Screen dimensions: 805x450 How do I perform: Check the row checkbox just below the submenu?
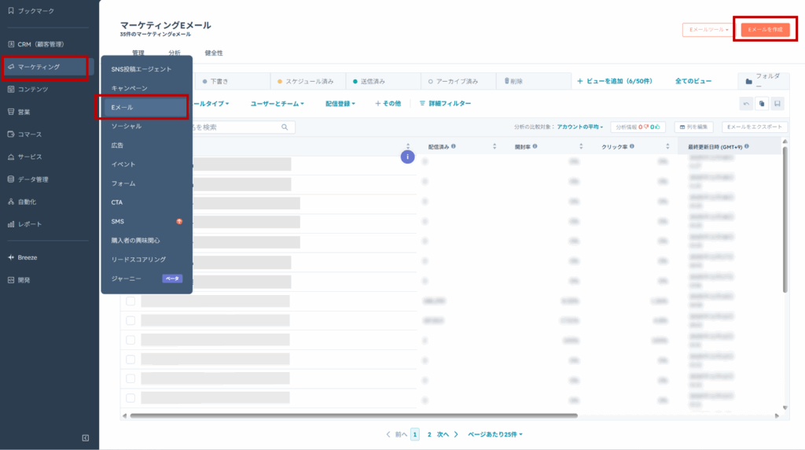130,301
